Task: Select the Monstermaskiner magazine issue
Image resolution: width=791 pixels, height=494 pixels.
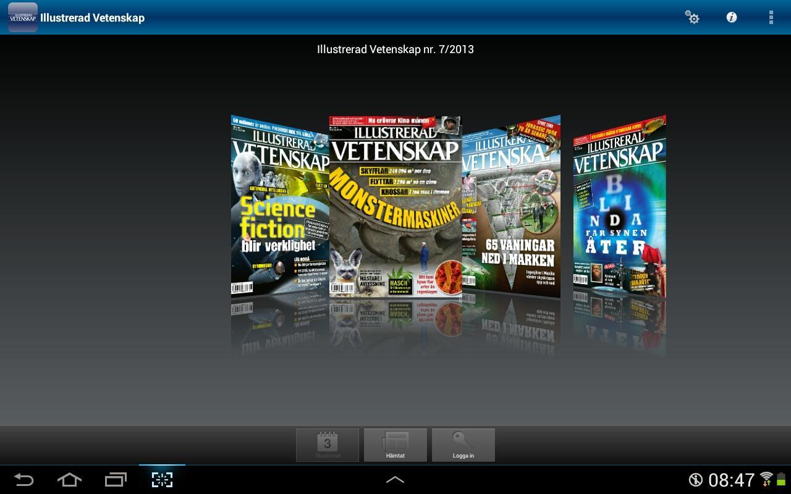Action: (395, 207)
